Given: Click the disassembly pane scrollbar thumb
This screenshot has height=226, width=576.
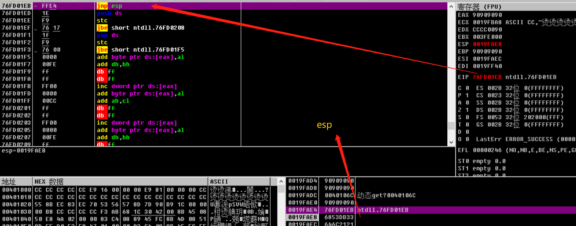Looking at the screenshot, I should pyautogui.click(x=451, y=126).
